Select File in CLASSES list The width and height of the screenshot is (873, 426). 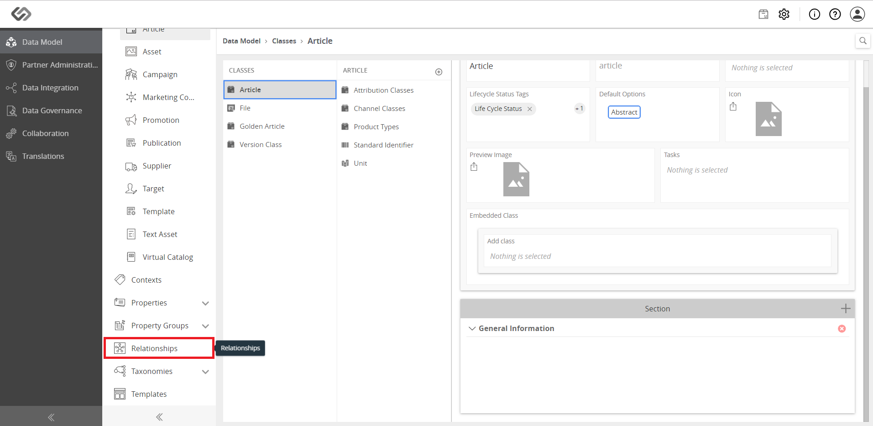(x=280, y=108)
